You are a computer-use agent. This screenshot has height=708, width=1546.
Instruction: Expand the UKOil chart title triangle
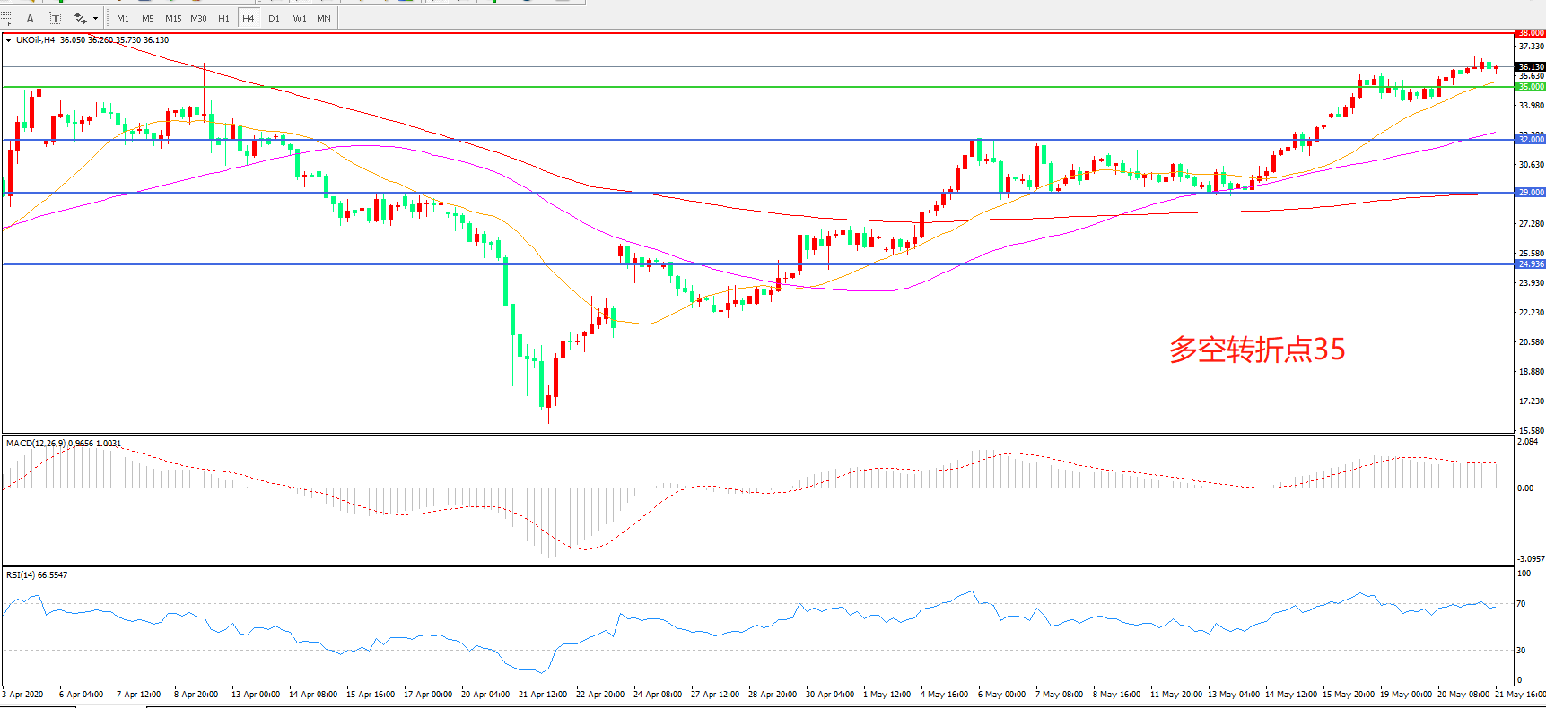click(9, 40)
